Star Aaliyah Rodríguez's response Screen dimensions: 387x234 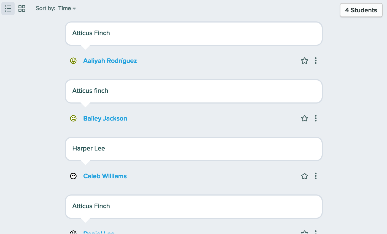click(x=304, y=61)
